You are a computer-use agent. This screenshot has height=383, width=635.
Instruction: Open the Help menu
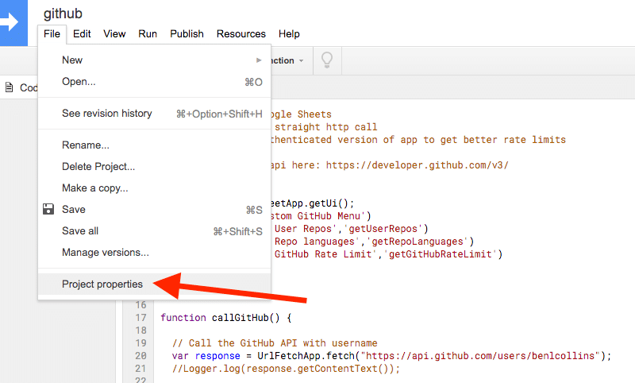tap(289, 34)
